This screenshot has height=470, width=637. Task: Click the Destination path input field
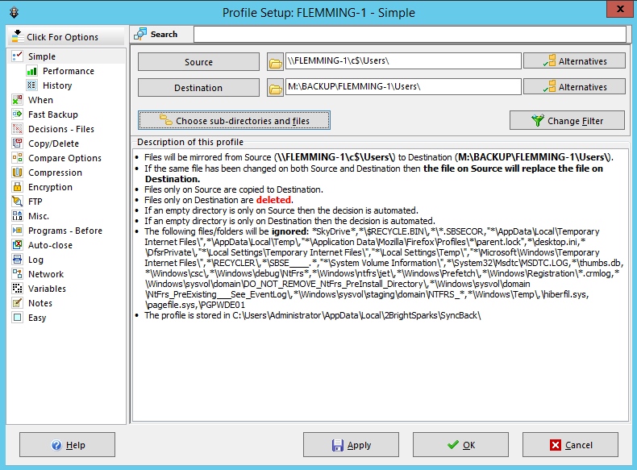pos(403,86)
